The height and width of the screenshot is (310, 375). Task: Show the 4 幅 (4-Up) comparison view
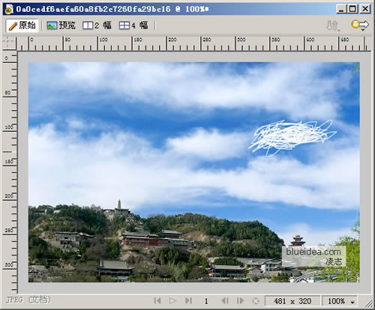[133, 25]
